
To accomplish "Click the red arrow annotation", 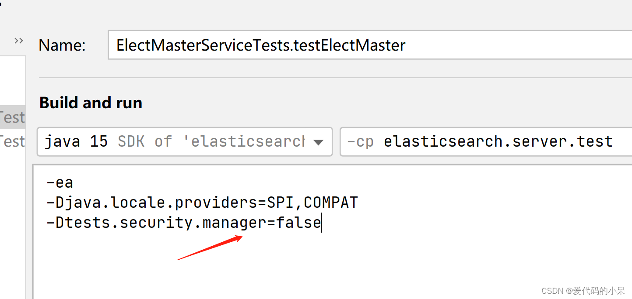I will tap(210, 247).
